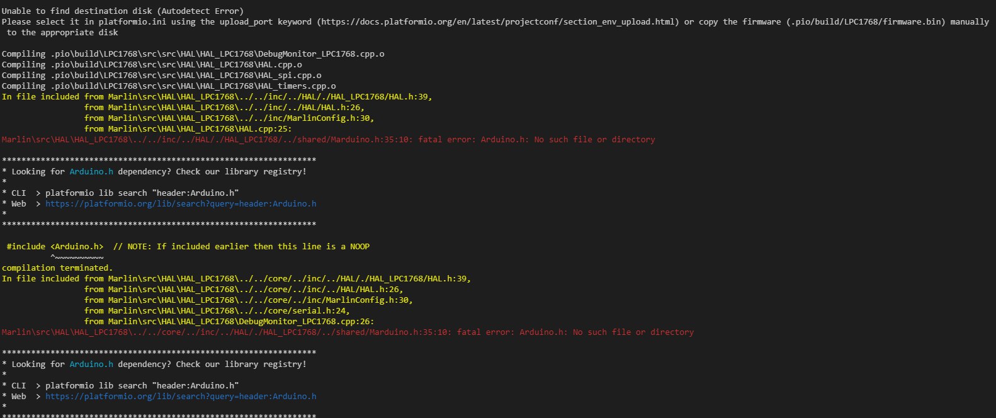
Task: Click the 'HAL_LPC1768\../../inc/MarlinConfig.h:30,' trace line
Action: click(x=229, y=118)
